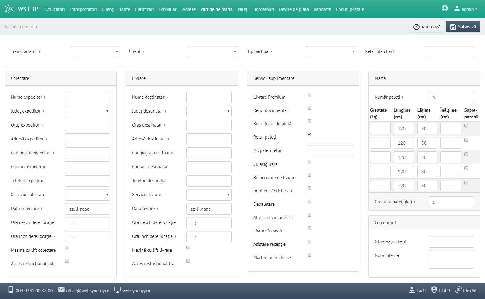The width and height of the screenshot is (485, 299).
Task: Click the monitor icon beside websynergy.ro
Action: (x=118, y=290)
